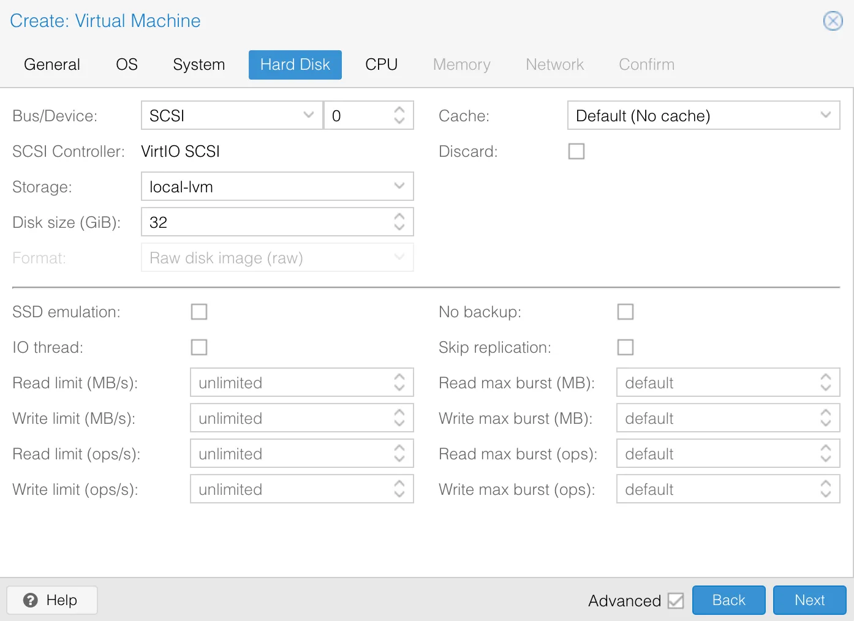854x621 pixels.
Task: Switch to the CPU tab
Action: (x=381, y=64)
